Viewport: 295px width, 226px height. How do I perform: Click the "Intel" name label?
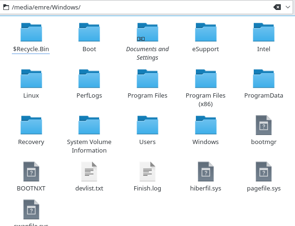[x=264, y=49]
